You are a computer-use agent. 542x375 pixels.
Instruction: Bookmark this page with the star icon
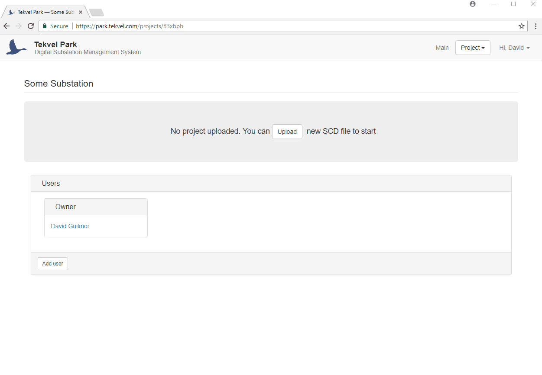522,26
